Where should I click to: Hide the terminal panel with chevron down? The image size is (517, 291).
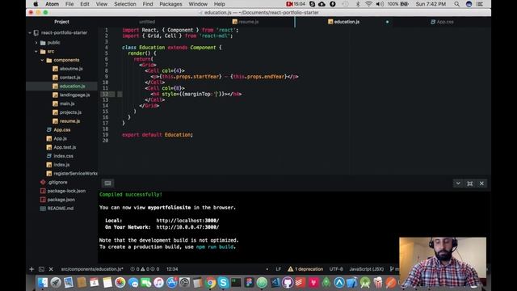click(458, 183)
